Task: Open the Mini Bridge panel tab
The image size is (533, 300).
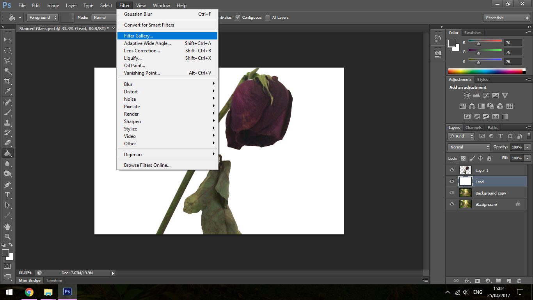Action: [x=30, y=280]
